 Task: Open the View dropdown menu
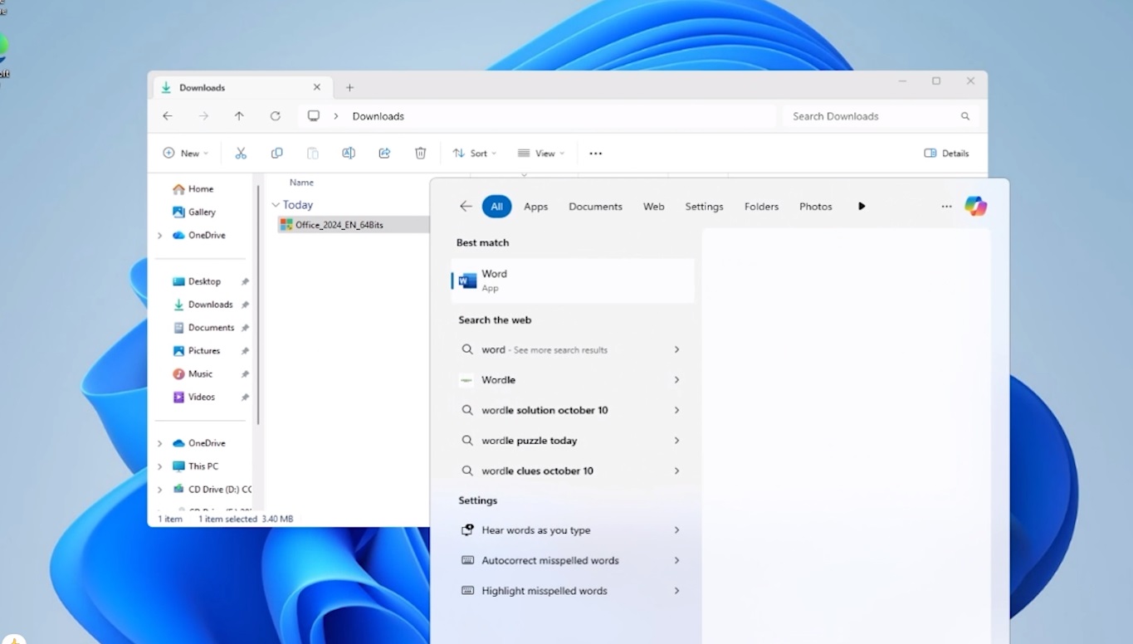point(541,154)
